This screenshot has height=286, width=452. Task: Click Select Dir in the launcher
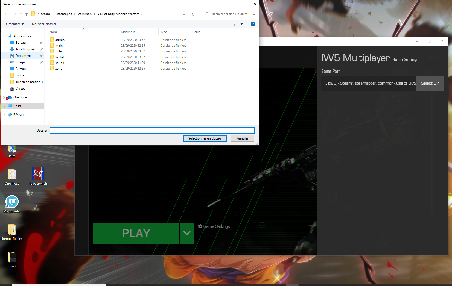(x=430, y=83)
